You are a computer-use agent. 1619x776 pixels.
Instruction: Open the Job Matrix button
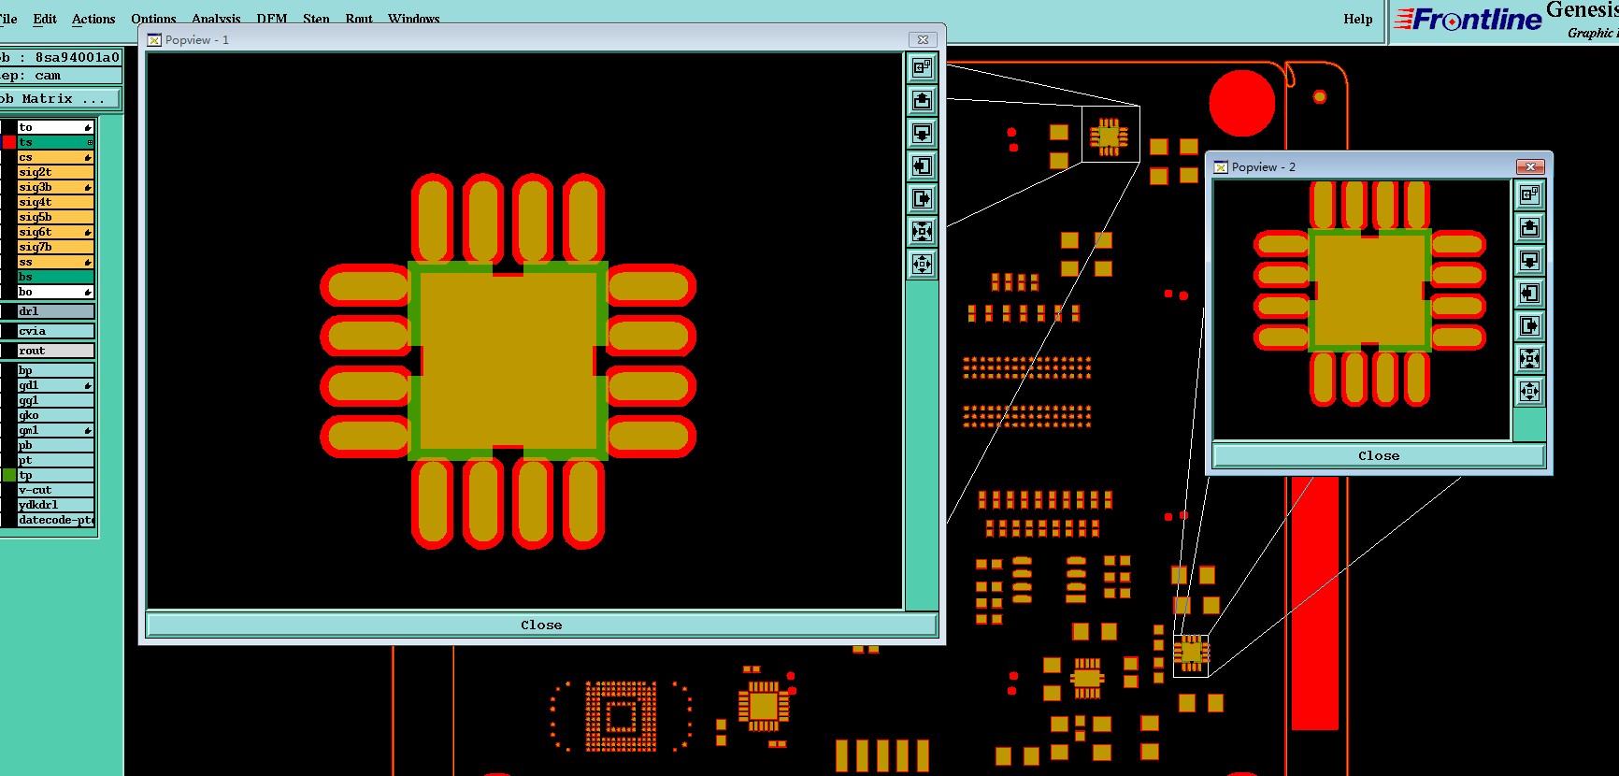[x=60, y=98]
